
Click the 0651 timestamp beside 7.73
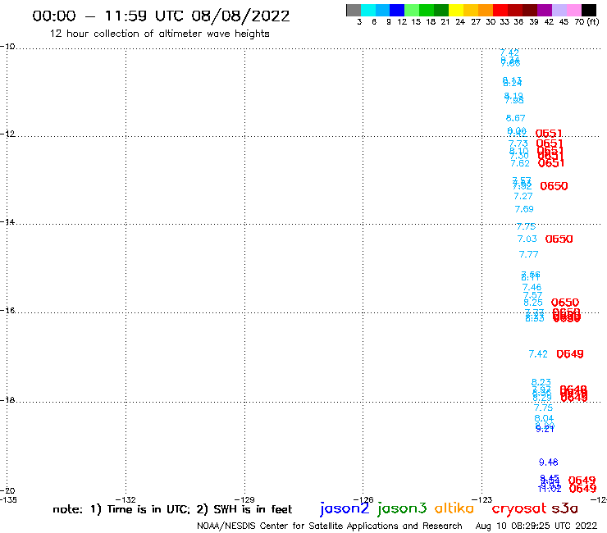click(x=550, y=143)
